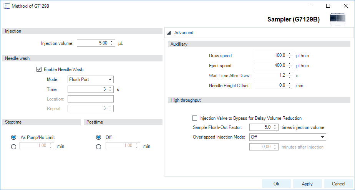Click the Cancel button

click(x=339, y=184)
